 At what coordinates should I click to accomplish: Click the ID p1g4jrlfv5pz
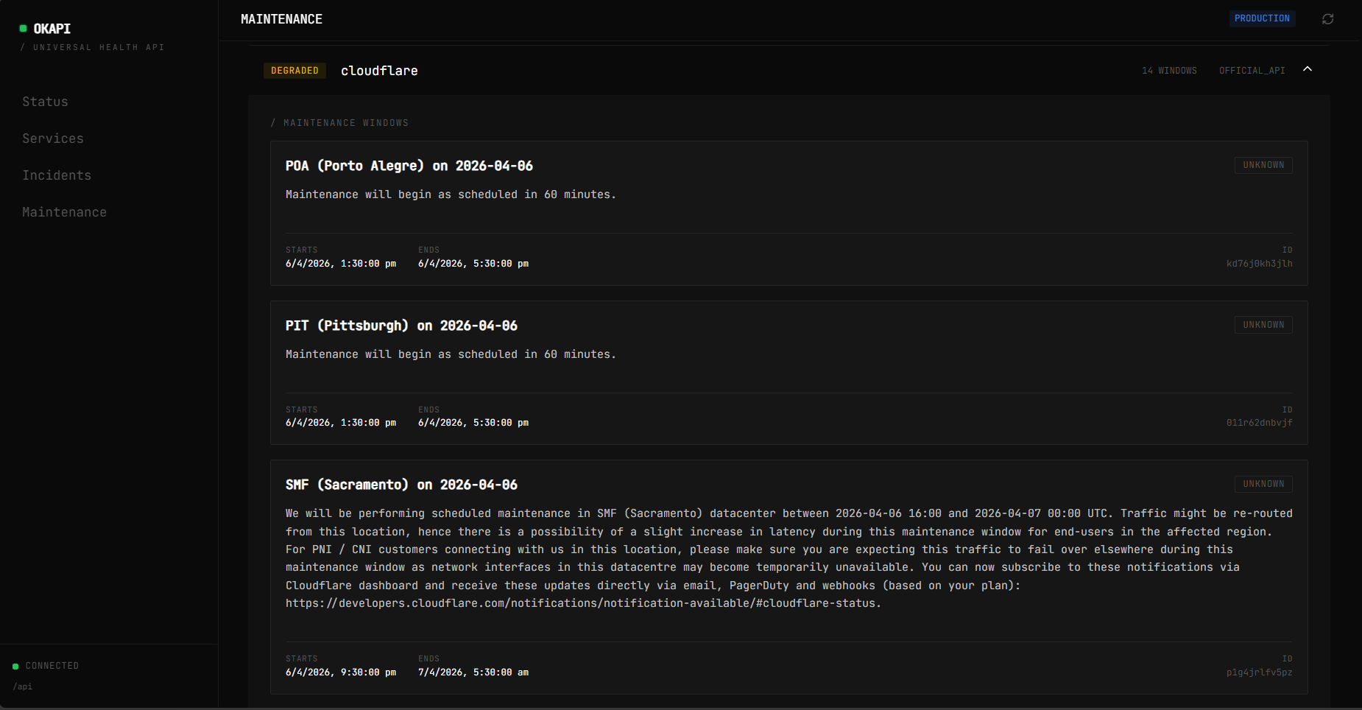pyautogui.click(x=1259, y=672)
